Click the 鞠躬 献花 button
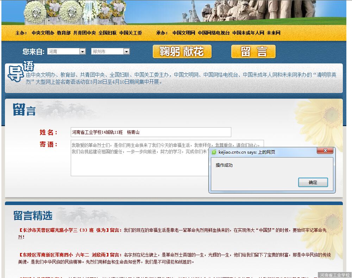The width and height of the screenshot is (352, 278). point(182,51)
